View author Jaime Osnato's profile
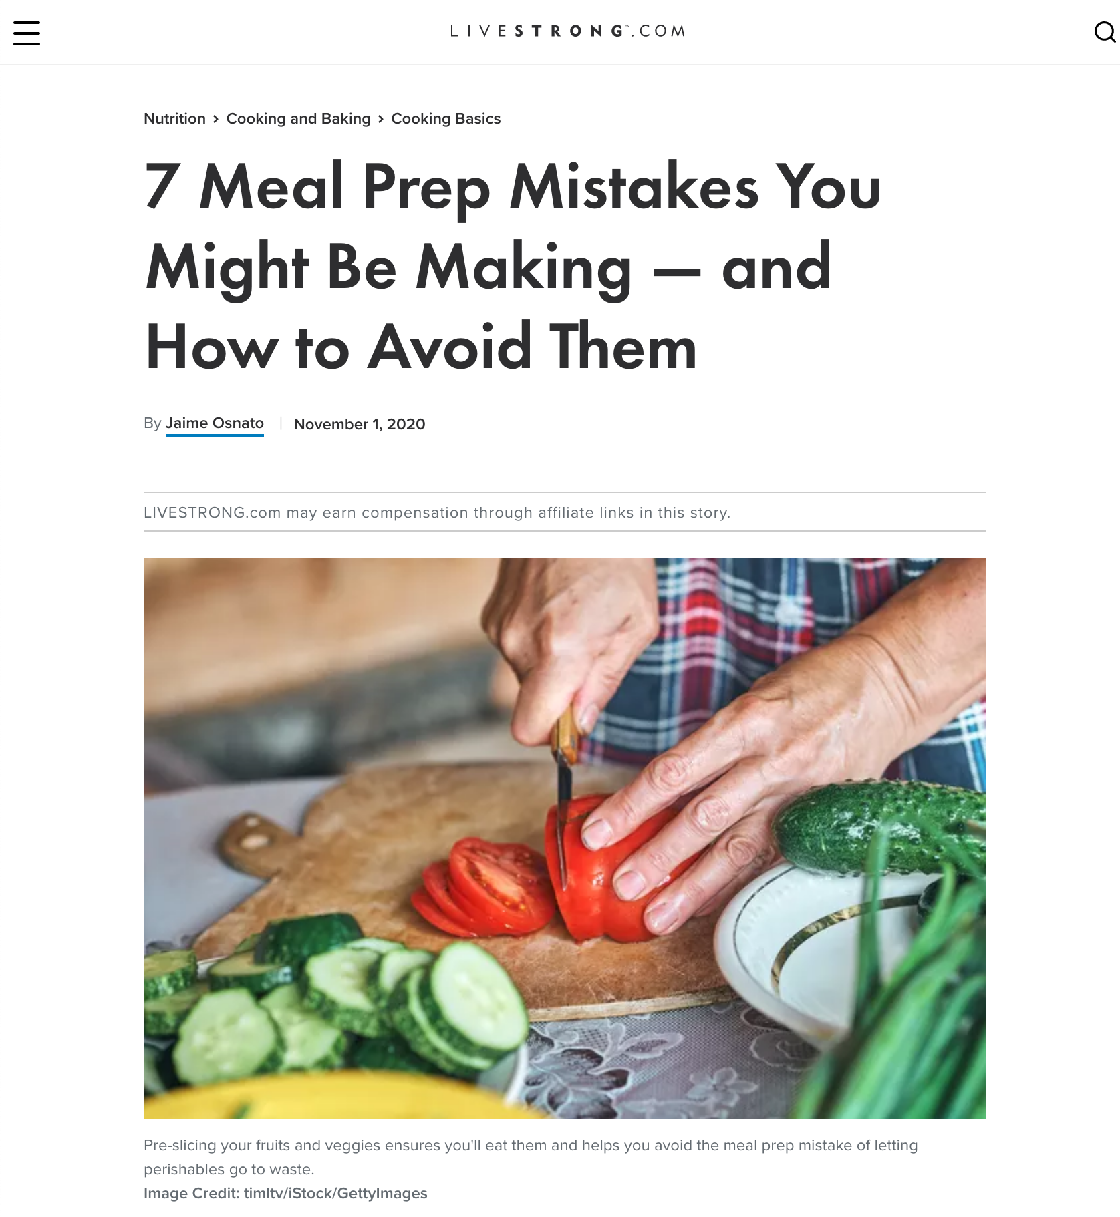 tap(215, 423)
